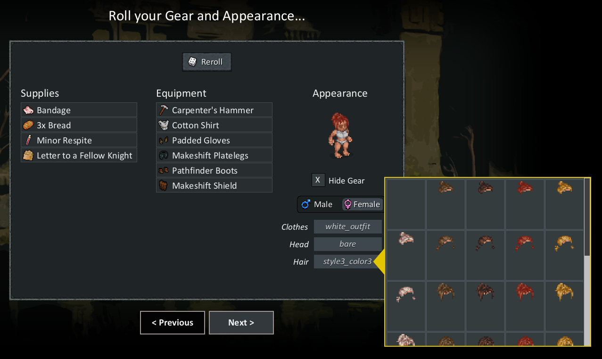602x359 pixels.
Task: Open the Hair style3_color3 selector
Action: click(x=348, y=261)
